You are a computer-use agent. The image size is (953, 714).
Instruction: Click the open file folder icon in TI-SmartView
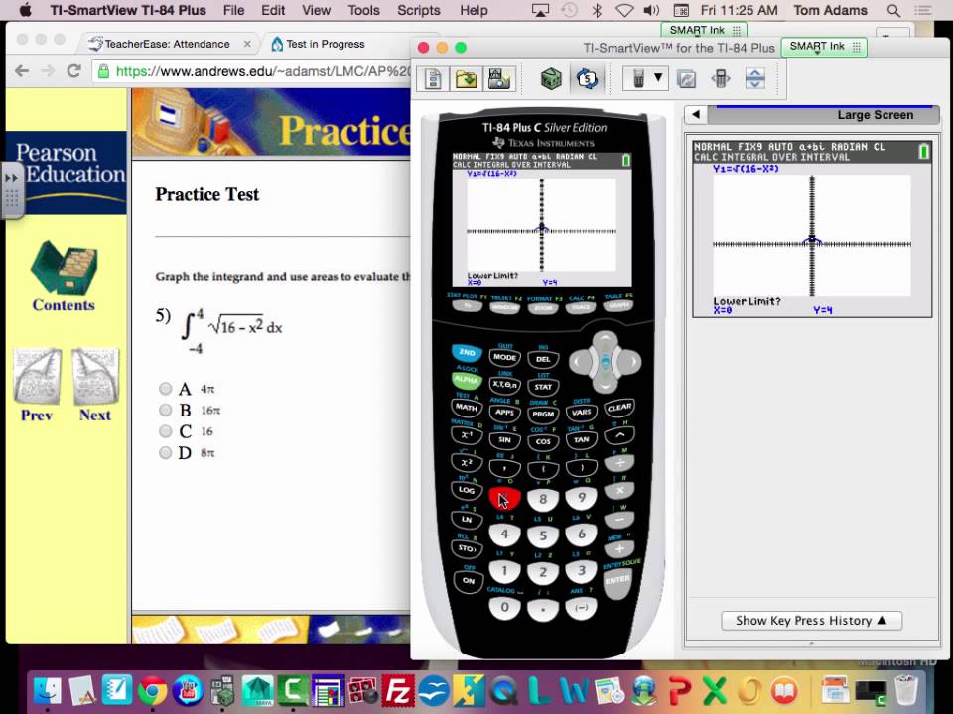click(466, 79)
